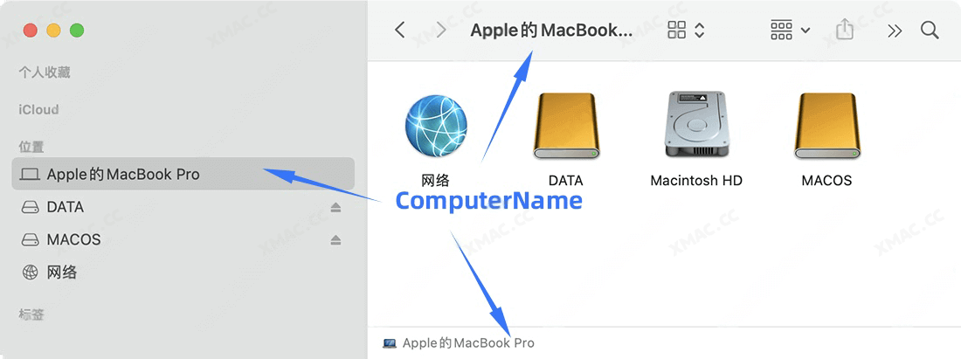
Task: Select the Macintosh HD disk icon
Action: click(695, 125)
